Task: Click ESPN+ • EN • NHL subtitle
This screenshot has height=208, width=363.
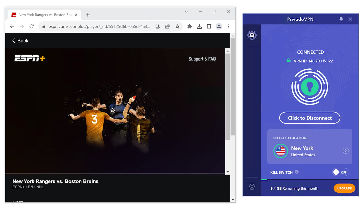Action: coord(28,187)
